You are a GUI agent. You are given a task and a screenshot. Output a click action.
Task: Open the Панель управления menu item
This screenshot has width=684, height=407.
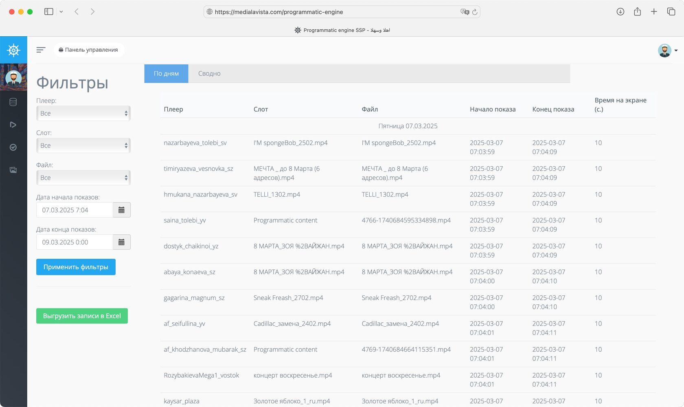89,49
